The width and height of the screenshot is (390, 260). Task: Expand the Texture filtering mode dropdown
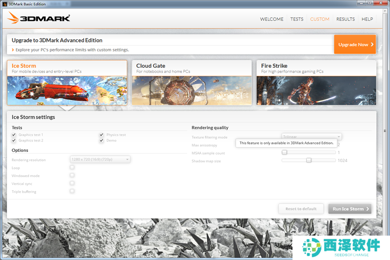point(312,137)
